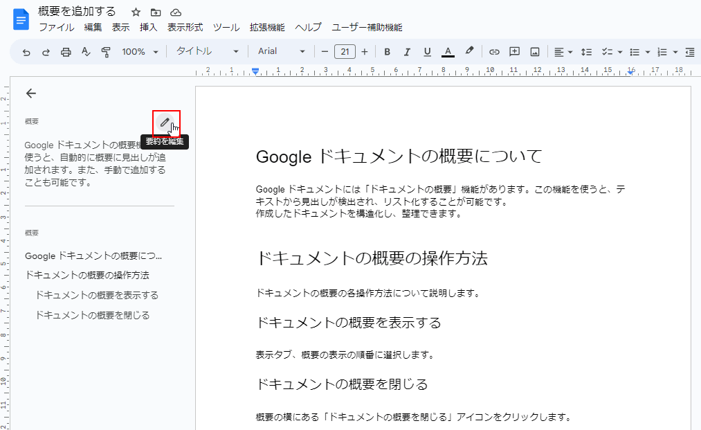Expand the numbered list options arrow
701x430 pixels.
pyautogui.click(x=675, y=52)
